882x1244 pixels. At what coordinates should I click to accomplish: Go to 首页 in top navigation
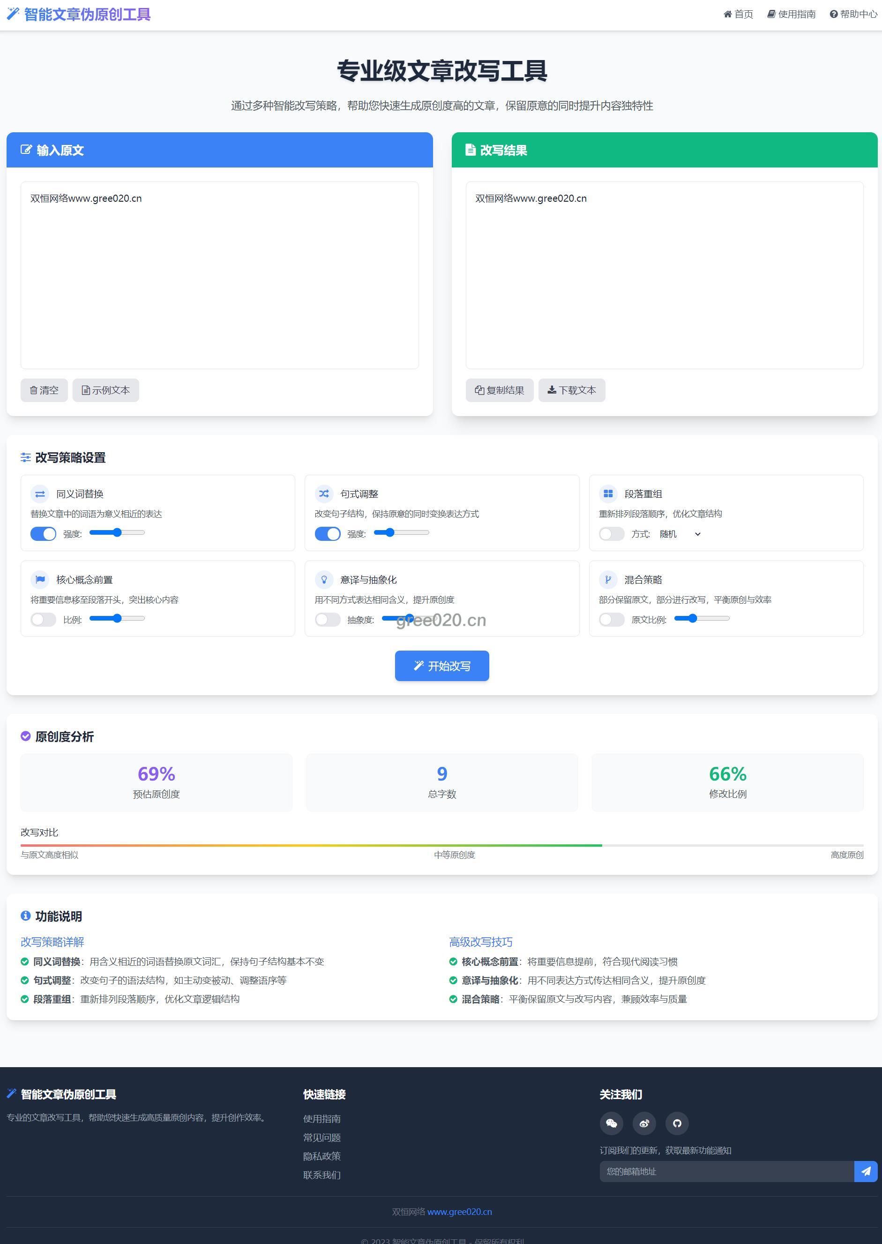(738, 14)
